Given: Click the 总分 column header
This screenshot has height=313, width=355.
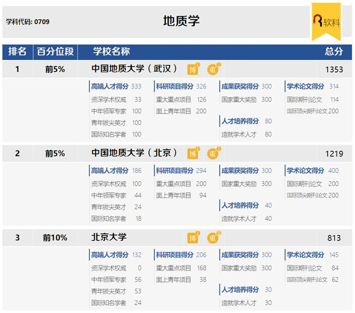Looking at the screenshot, I should pos(333,52).
